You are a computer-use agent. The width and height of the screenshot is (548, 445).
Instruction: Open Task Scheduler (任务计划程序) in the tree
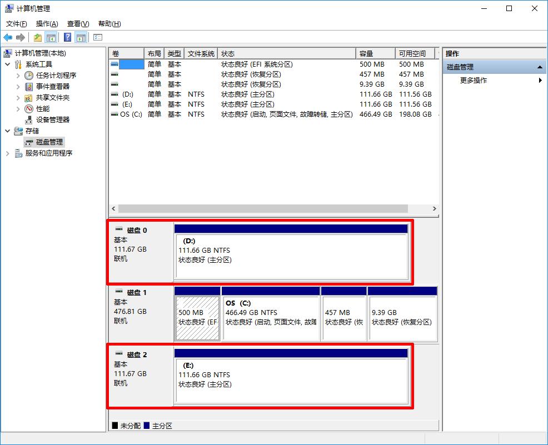point(56,75)
